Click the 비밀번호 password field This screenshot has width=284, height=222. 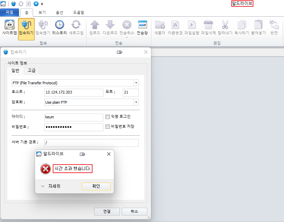point(74,127)
